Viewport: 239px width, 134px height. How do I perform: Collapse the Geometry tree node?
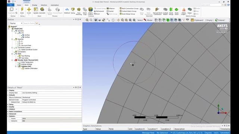click(12, 31)
